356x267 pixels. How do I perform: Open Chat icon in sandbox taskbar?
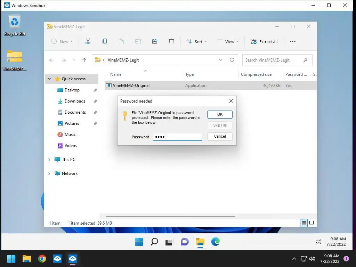pos(185,242)
